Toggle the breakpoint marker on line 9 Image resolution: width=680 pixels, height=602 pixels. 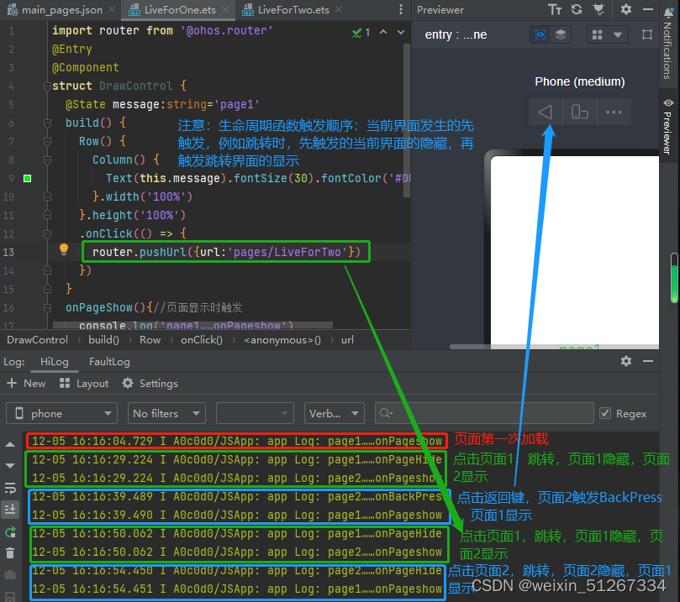coord(26,178)
